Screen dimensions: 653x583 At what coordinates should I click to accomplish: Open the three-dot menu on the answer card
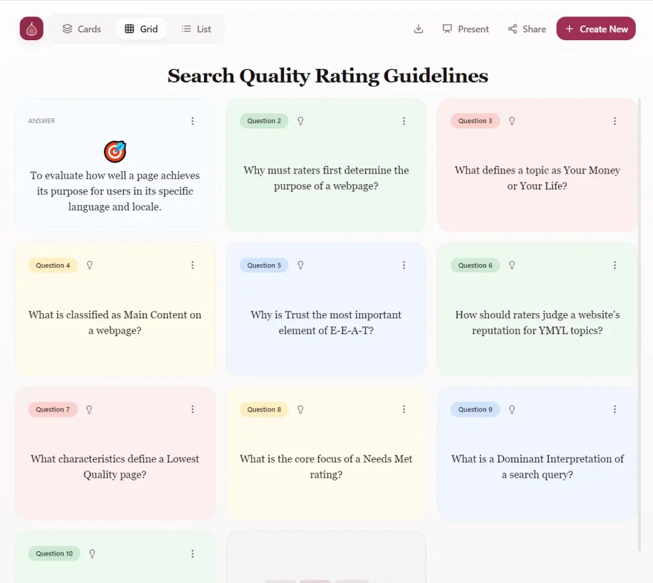(x=193, y=121)
